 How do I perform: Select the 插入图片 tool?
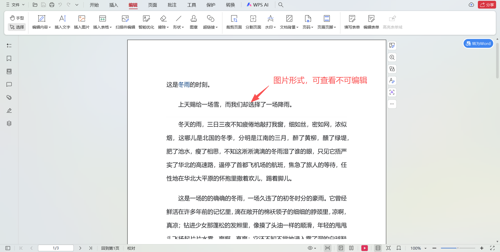coord(82,22)
